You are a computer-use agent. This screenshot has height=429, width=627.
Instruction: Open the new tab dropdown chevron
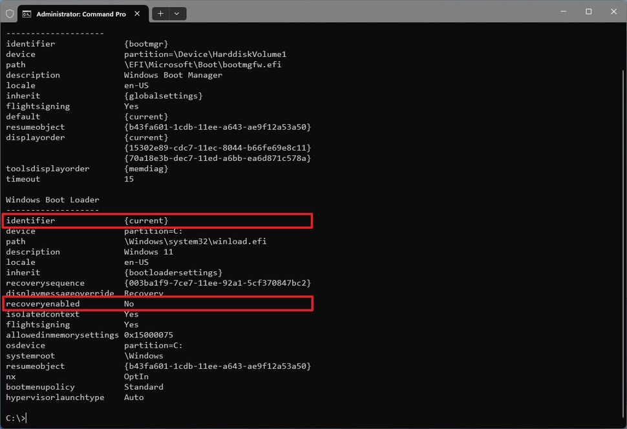(x=177, y=13)
